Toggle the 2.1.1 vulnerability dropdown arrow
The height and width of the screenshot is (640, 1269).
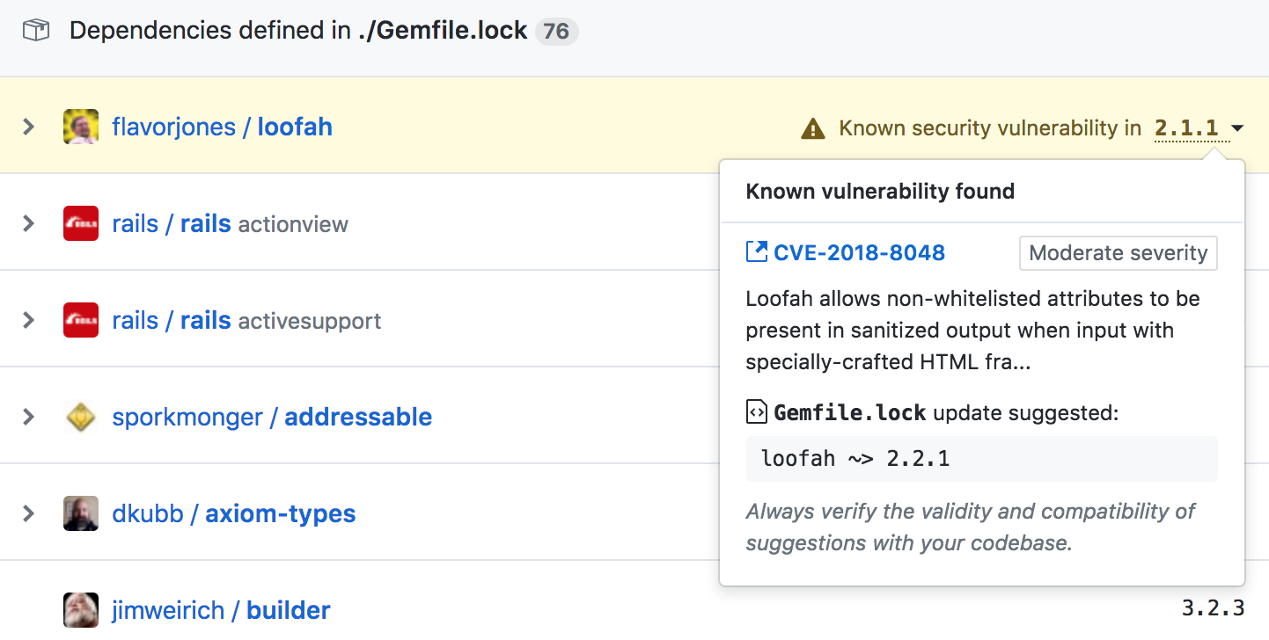point(1237,129)
